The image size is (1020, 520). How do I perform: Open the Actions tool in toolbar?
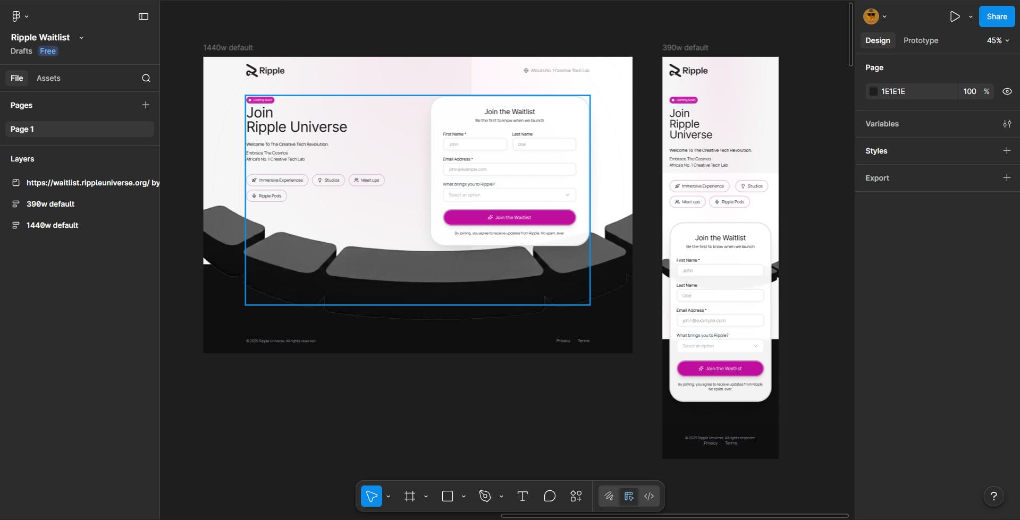click(576, 496)
